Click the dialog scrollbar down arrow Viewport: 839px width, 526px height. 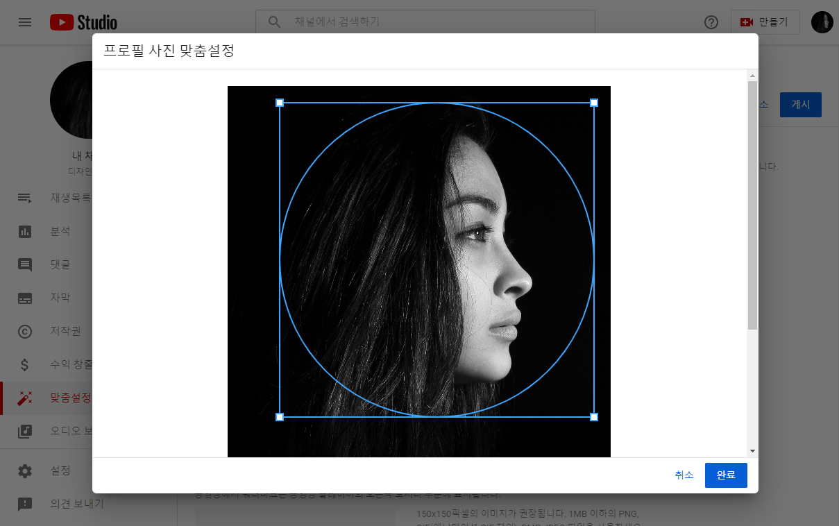752,452
